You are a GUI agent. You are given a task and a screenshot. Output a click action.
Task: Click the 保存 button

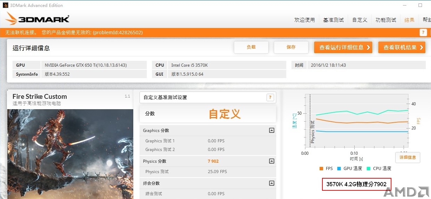click(291, 47)
